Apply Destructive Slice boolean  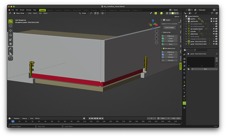click(169, 44)
